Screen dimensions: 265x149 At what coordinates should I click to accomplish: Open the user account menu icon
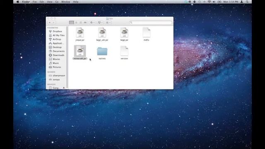pos(242,2)
